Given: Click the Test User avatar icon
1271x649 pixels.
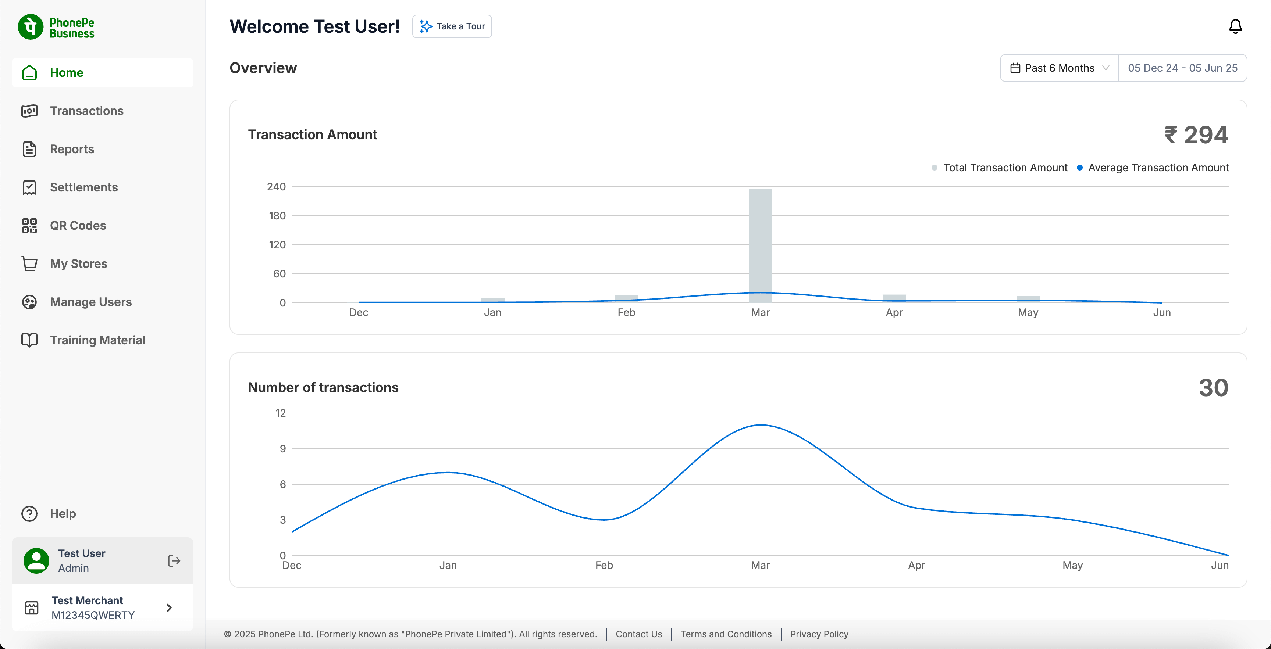Looking at the screenshot, I should [36, 561].
